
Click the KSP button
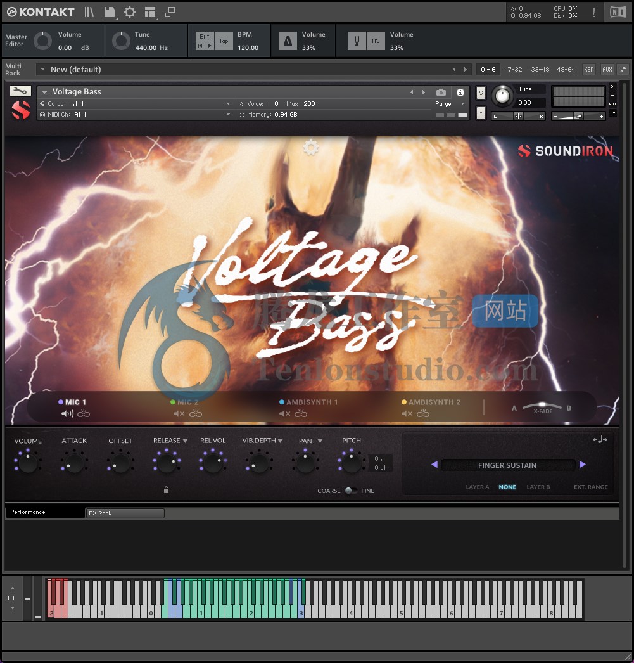pyautogui.click(x=589, y=69)
